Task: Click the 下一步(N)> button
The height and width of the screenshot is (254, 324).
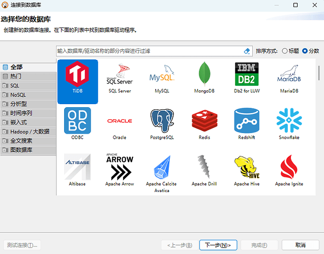Action: coord(218,245)
